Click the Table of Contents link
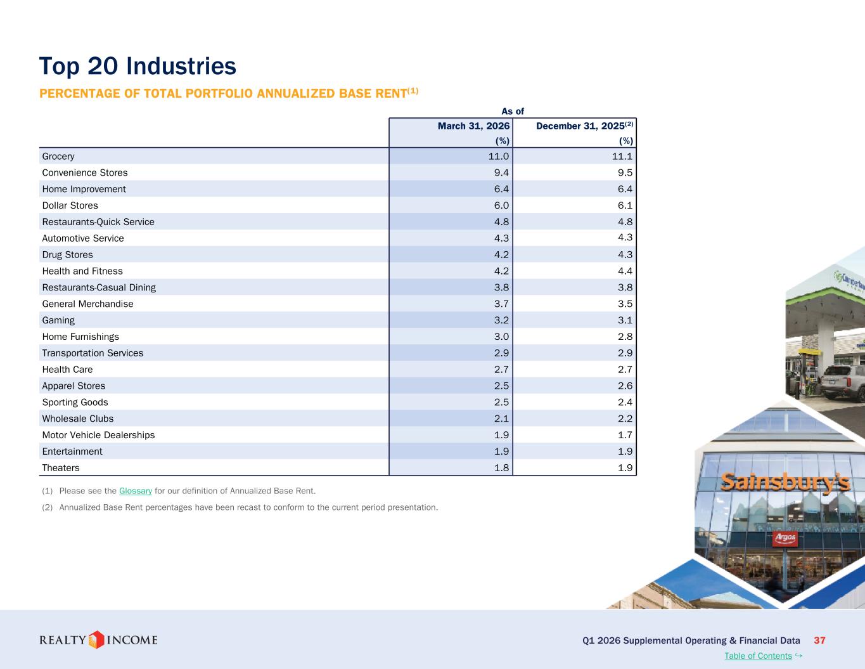The width and height of the screenshot is (865, 669). [x=758, y=656]
